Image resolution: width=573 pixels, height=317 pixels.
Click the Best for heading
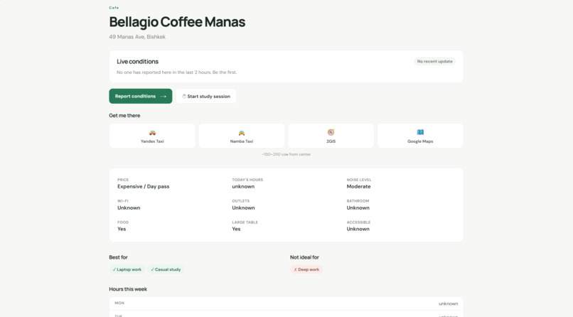click(x=119, y=257)
